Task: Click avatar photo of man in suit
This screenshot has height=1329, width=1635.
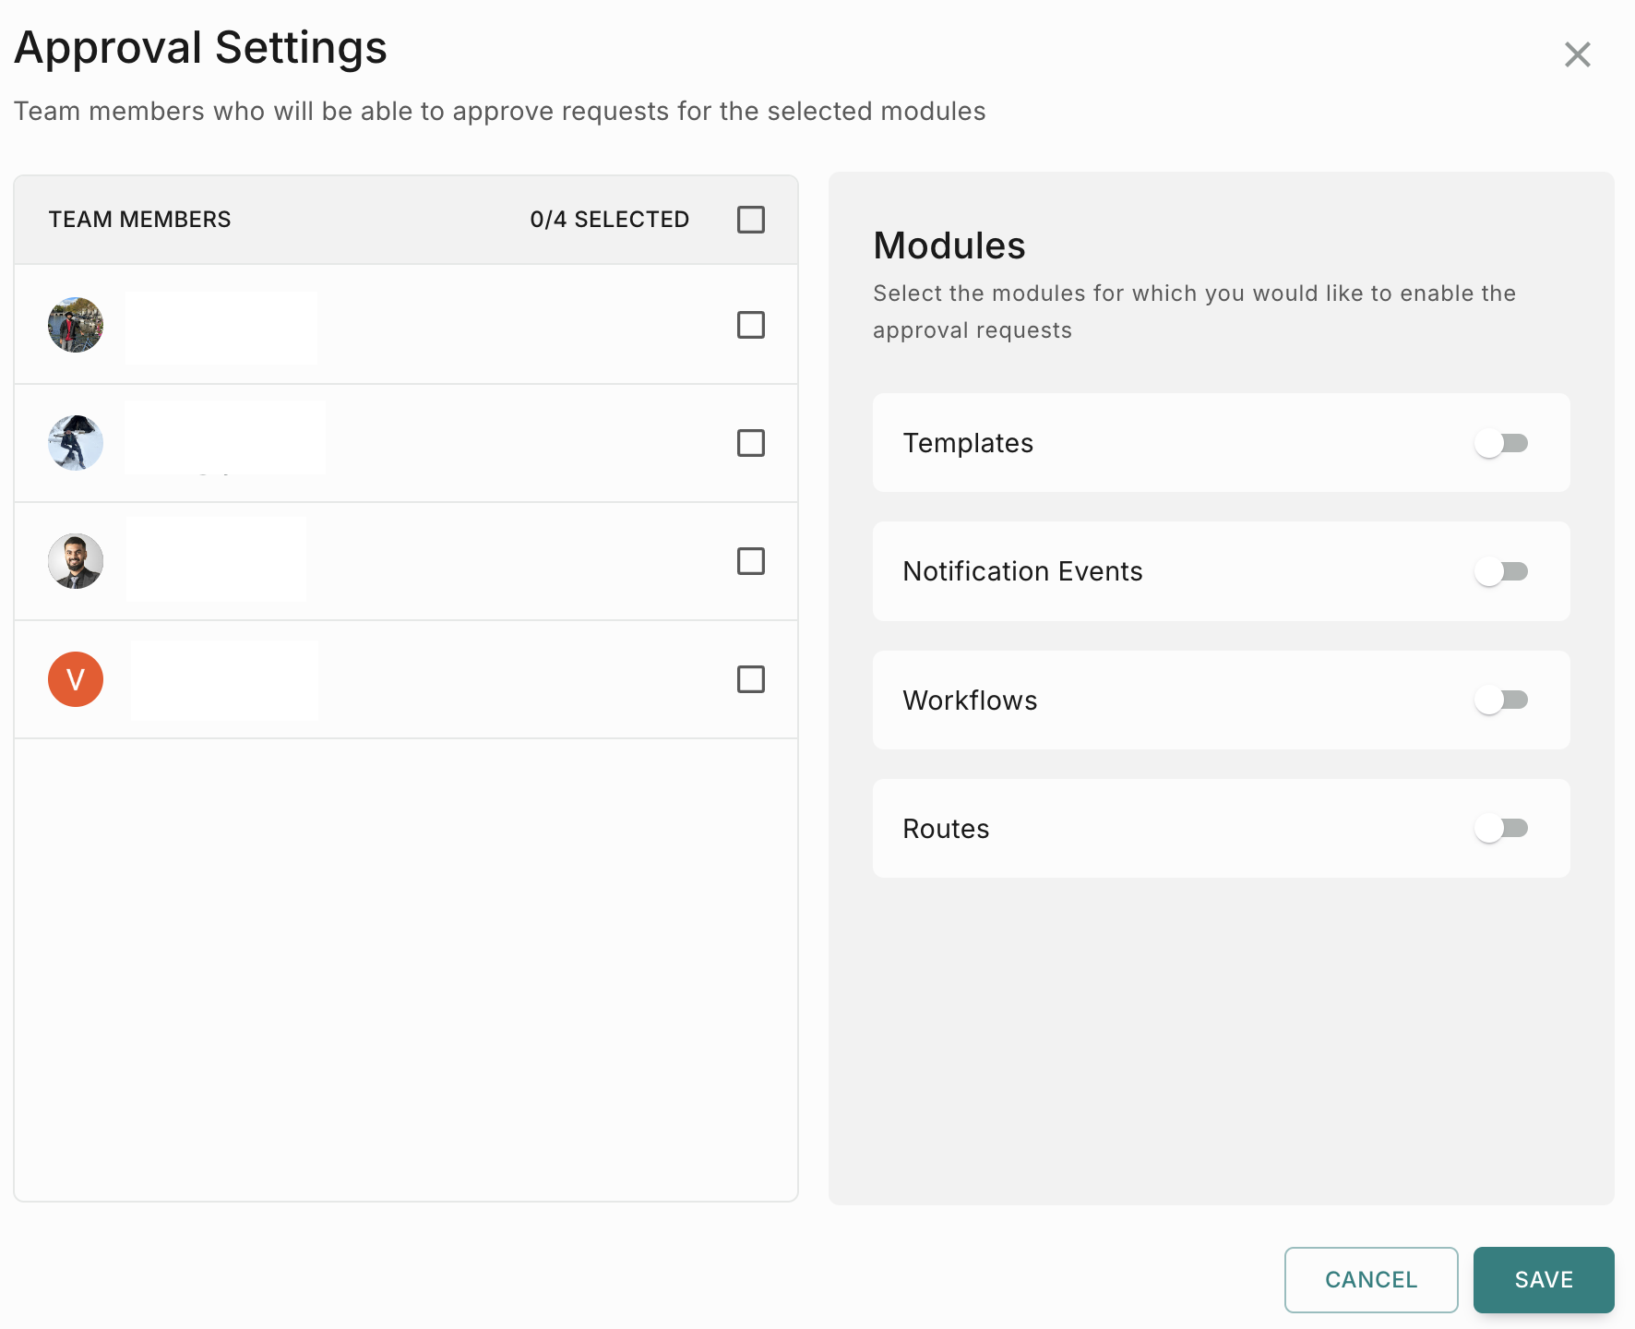Action: pyautogui.click(x=76, y=561)
